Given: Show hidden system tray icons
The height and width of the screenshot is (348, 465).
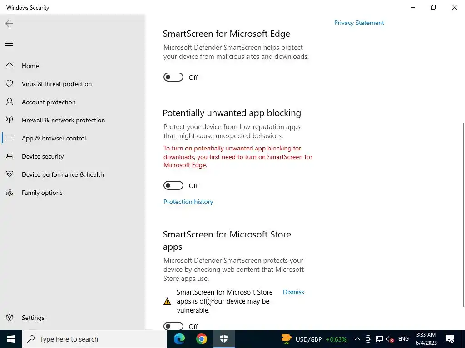Looking at the screenshot, I should (x=357, y=339).
